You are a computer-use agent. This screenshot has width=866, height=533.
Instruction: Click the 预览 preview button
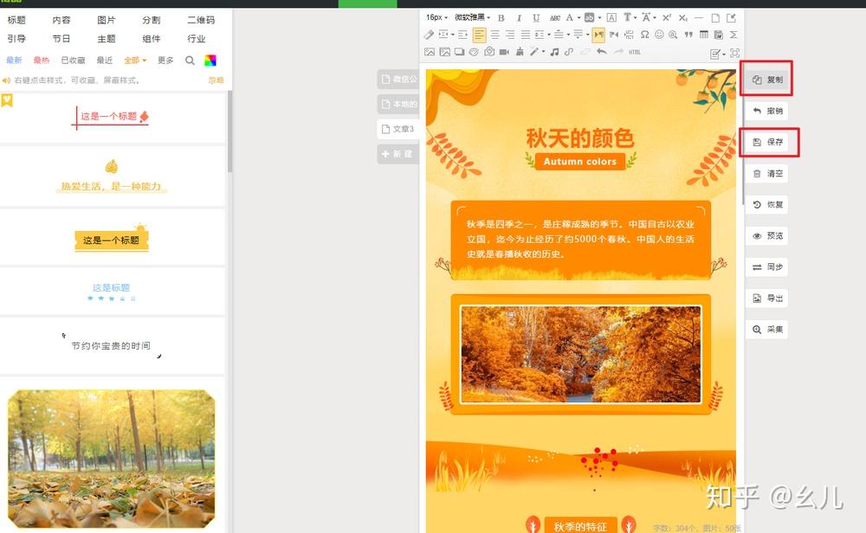point(767,235)
